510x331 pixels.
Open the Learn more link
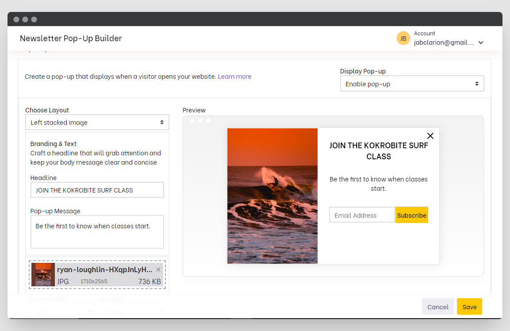click(x=234, y=77)
